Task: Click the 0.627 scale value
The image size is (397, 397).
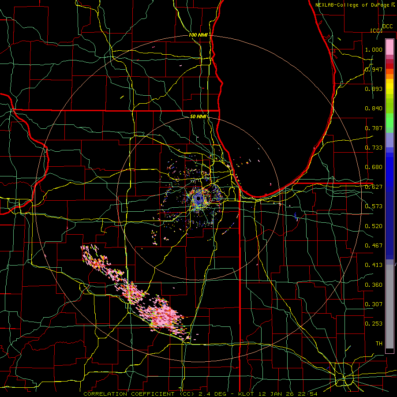Action: pyautogui.click(x=374, y=187)
